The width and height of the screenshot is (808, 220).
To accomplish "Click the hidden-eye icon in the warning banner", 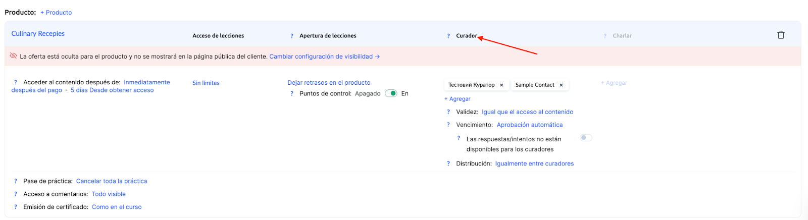I will click(14, 56).
